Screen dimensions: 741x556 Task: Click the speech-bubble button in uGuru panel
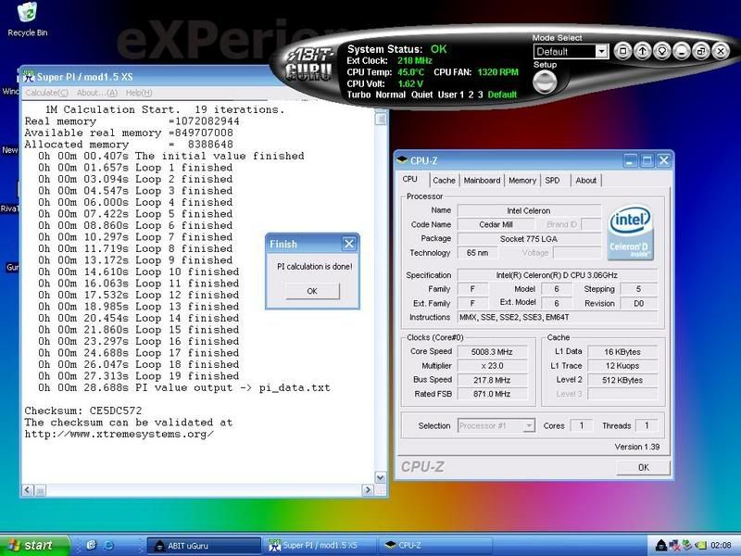[x=661, y=51]
